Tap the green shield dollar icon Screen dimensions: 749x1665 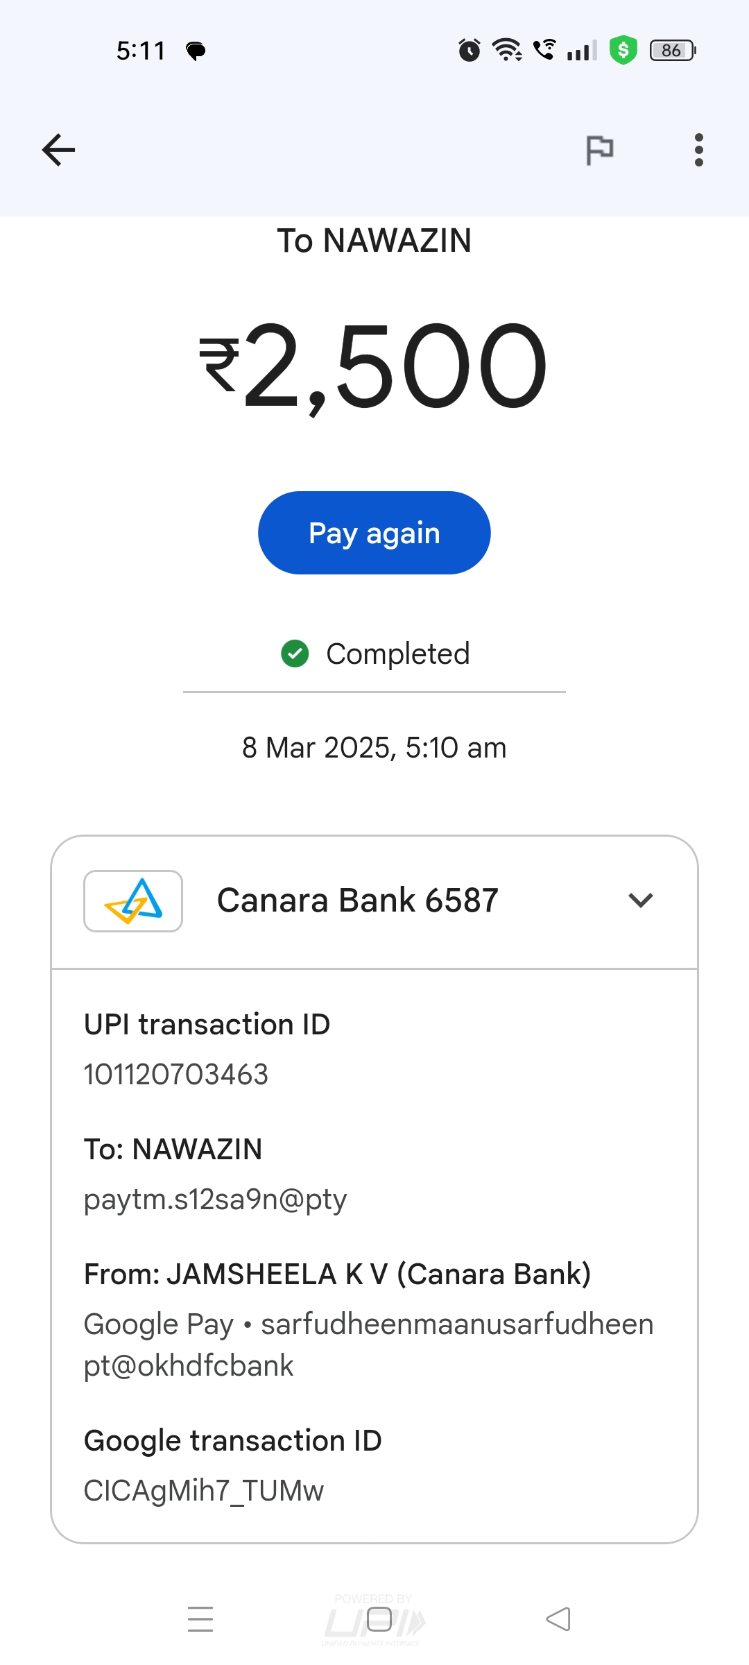[x=623, y=50]
